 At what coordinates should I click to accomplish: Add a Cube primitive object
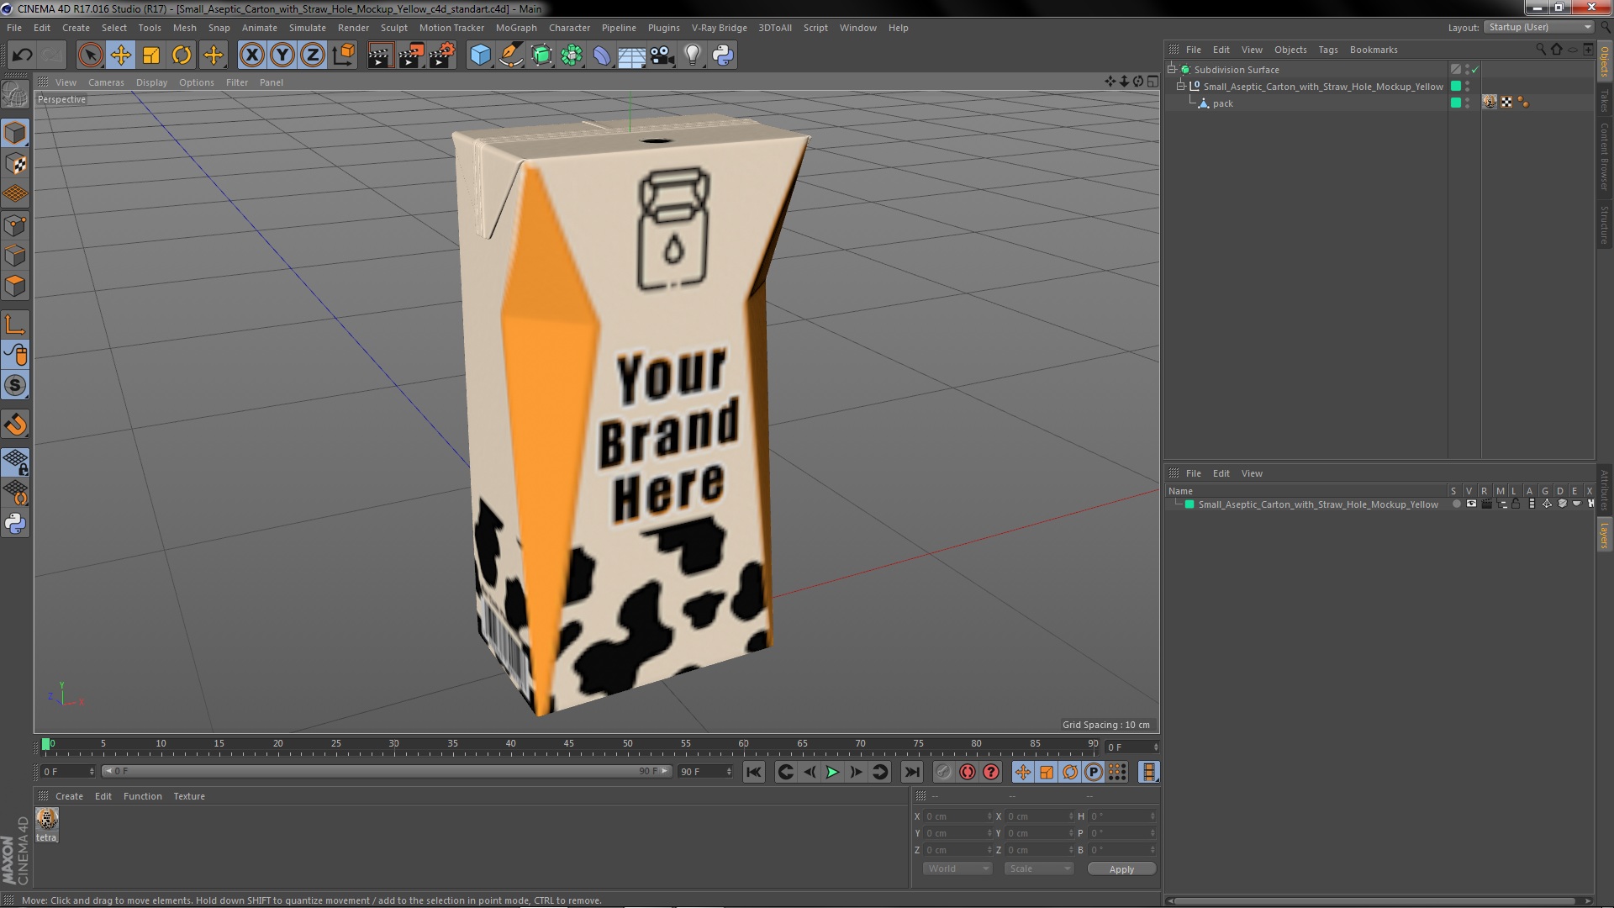click(x=480, y=55)
